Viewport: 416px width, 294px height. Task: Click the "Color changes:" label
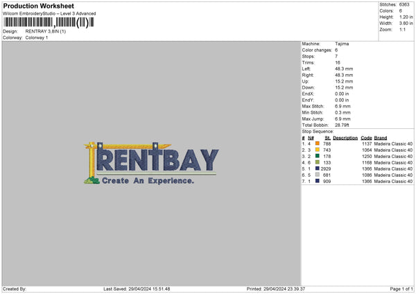click(317, 50)
